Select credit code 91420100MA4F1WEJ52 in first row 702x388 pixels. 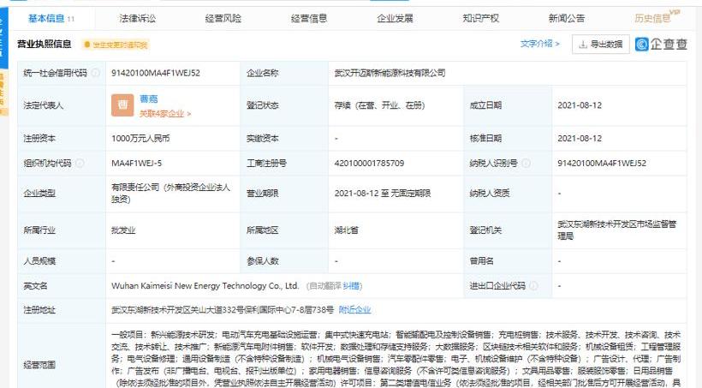155,73
